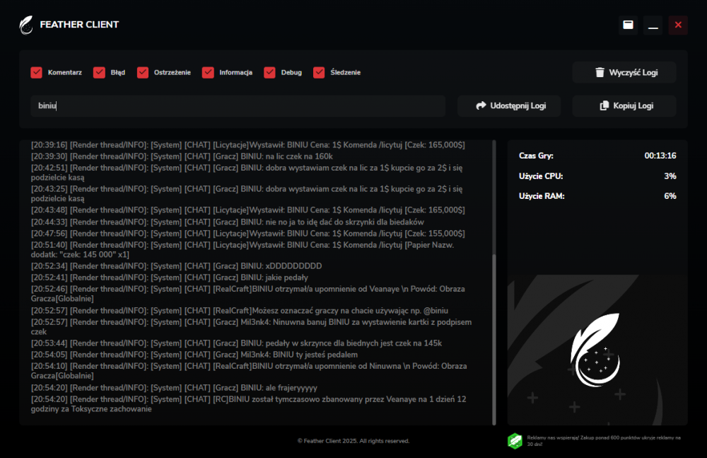Uncheck the Informacja filter
This screenshot has height=458, width=707.
[x=208, y=72]
